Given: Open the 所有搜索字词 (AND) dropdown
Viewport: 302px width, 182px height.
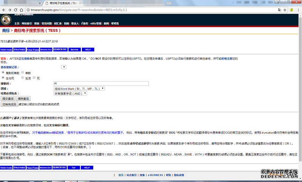Looking at the screenshot, I should coord(70,93).
